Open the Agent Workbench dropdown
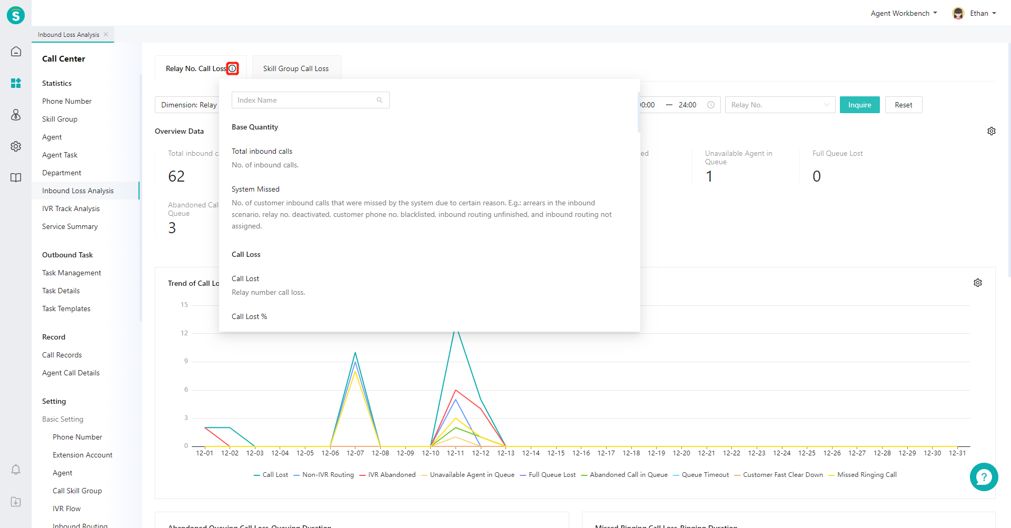This screenshot has height=528, width=1011. pos(904,13)
